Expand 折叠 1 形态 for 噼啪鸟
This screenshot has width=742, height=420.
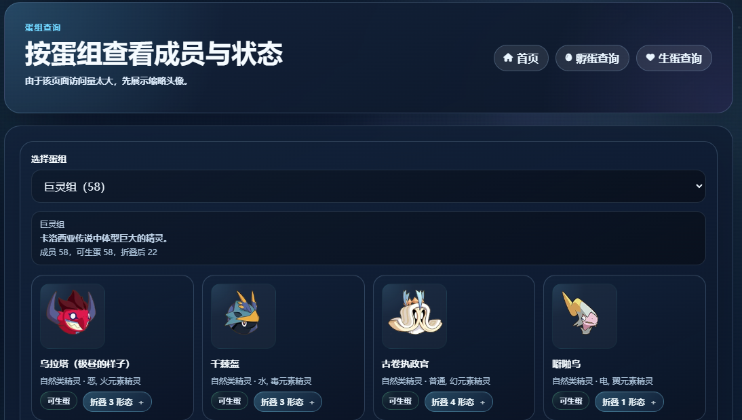point(629,402)
